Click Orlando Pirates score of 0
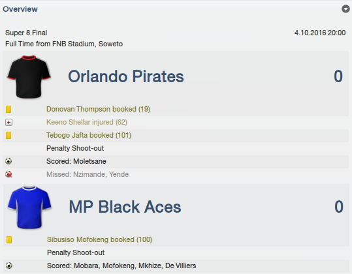 [x=338, y=76]
